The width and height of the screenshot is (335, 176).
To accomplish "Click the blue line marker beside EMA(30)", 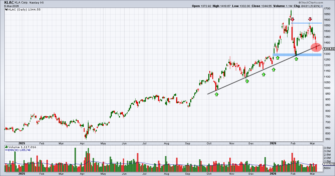I will (x=6, y=150).
